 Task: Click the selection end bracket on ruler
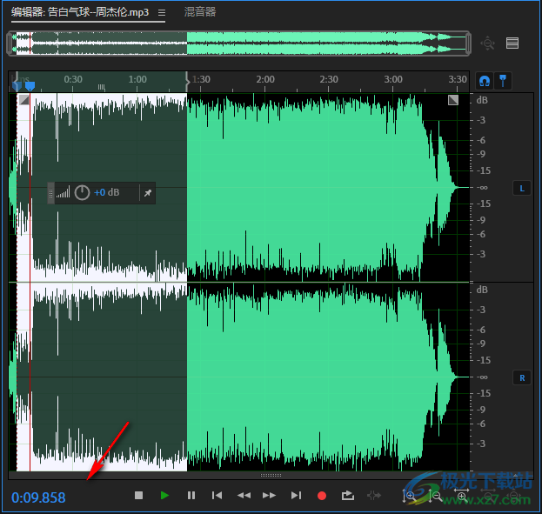pyautogui.click(x=187, y=82)
